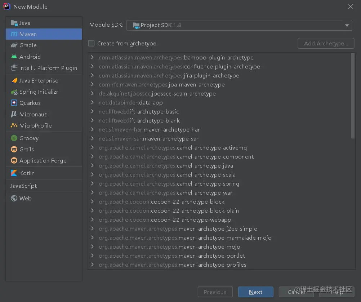Click the Previous button
361x302 pixels.
click(x=215, y=292)
